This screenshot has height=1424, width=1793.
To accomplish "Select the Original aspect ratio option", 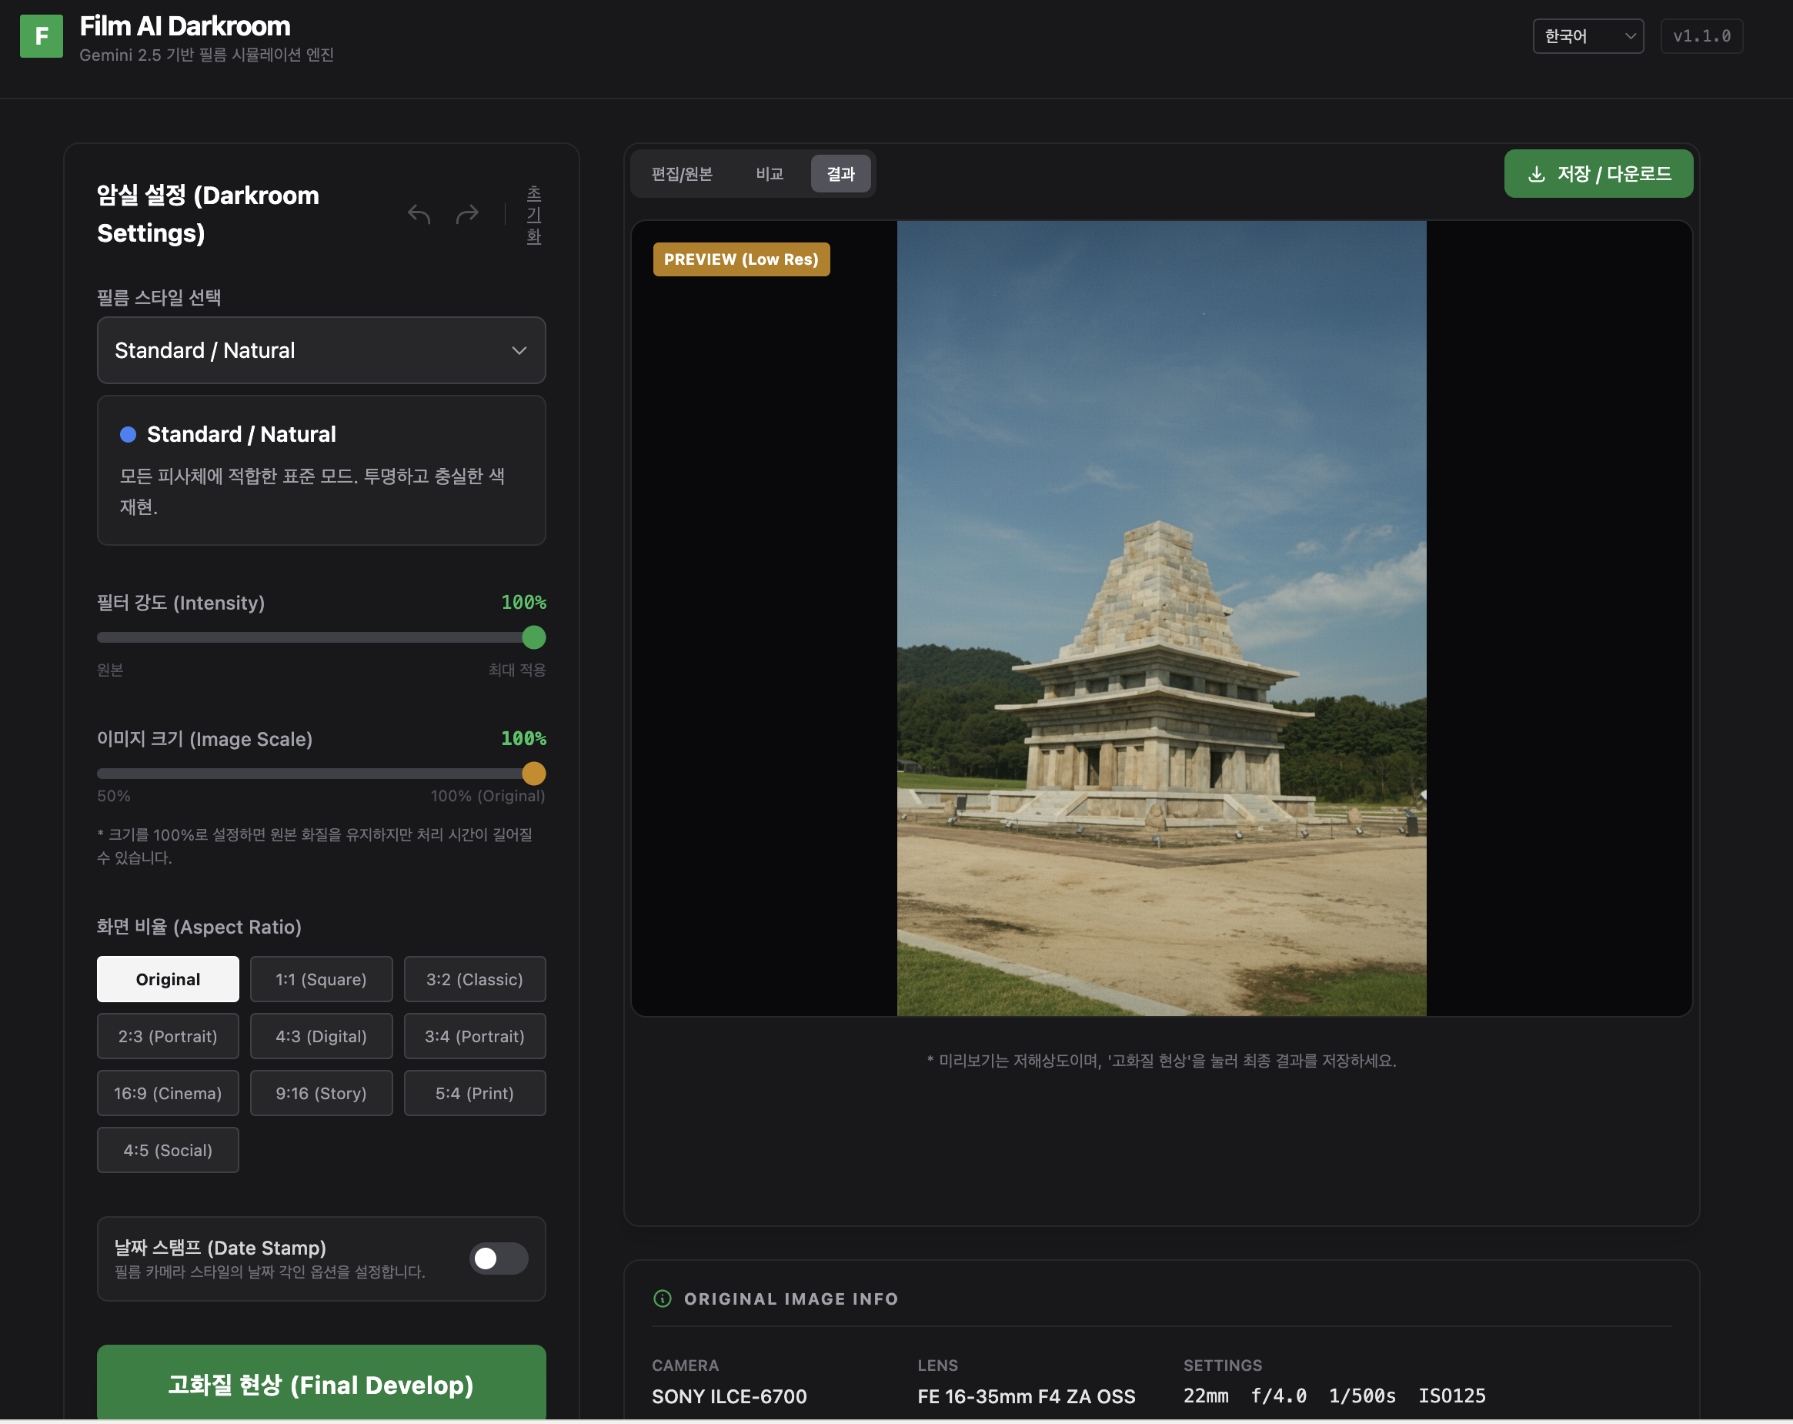I will tap(168, 979).
